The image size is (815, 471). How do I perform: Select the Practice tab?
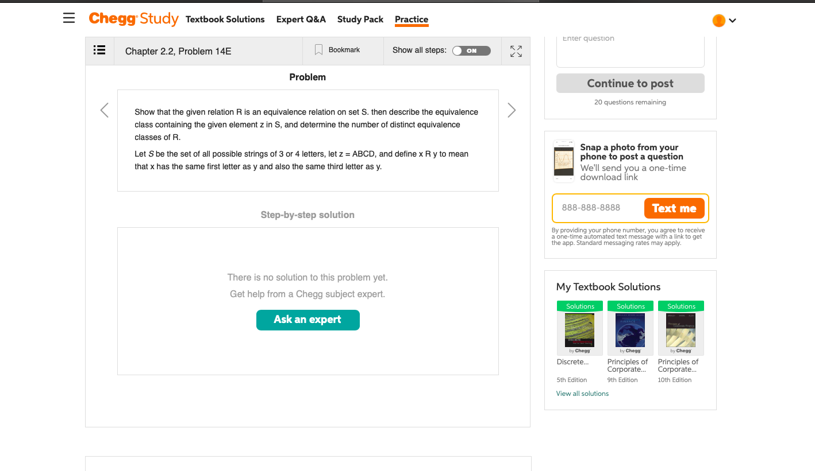coord(412,20)
